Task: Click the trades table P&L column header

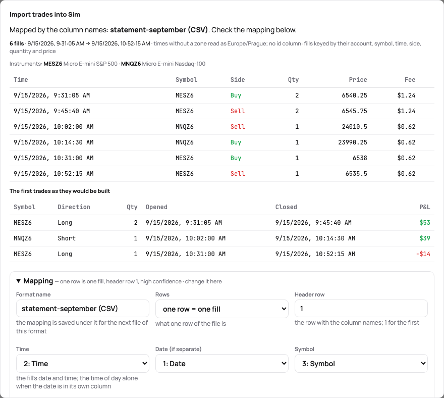Action: [424, 207]
